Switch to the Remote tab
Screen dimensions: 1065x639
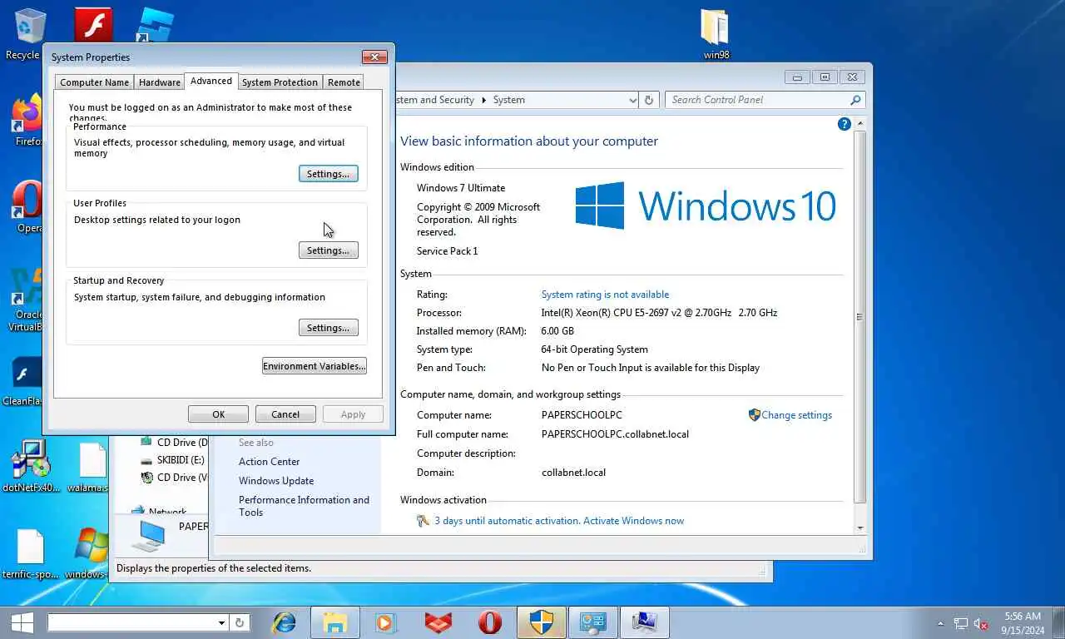[x=344, y=82]
